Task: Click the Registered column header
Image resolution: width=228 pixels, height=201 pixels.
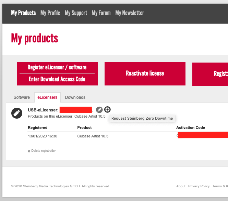Action: click(38, 128)
